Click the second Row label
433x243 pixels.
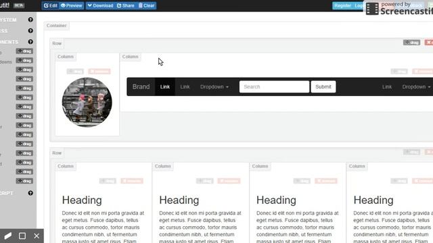[57, 153]
